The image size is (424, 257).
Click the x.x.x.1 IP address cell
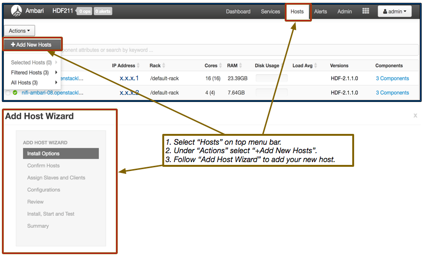coord(129,78)
